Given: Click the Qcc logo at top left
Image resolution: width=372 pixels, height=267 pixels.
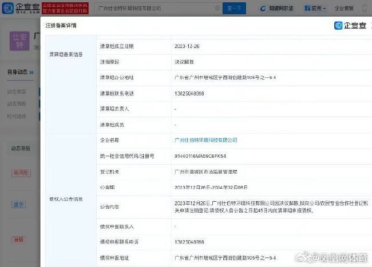Looking at the screenshot, I should (x=21, y=8).
